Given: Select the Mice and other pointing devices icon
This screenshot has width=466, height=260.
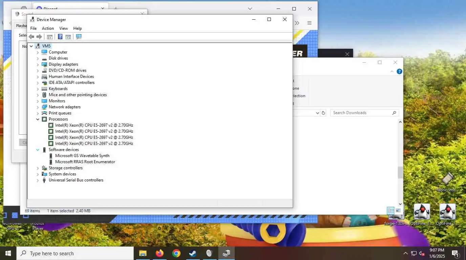Looking at the screenshot, I should click(44, 95).
